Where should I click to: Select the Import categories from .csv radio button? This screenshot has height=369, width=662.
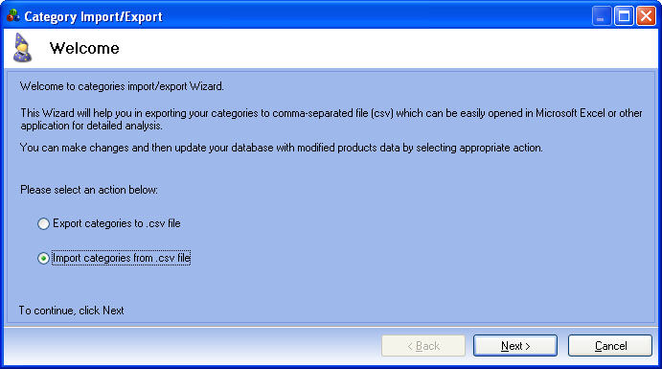[43, 258]
